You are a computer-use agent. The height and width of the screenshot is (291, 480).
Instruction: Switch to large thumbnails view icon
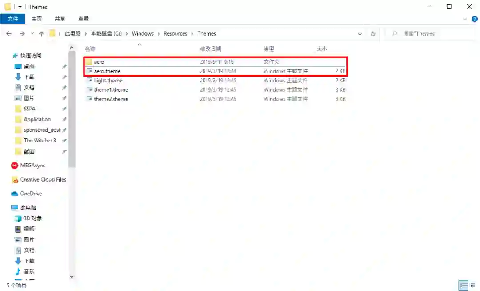click(x=473, y=285)
